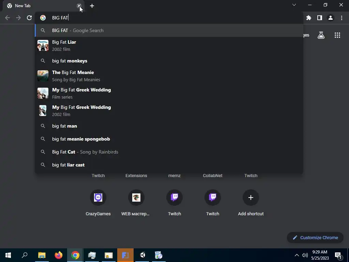349x262 pixels.
Task: Open the CollabNet shortcut label
Action: click(x=213, y=176)
